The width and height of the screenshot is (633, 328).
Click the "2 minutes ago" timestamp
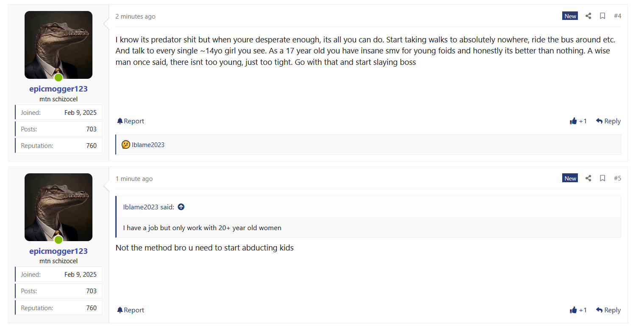(x=135, y=17)
